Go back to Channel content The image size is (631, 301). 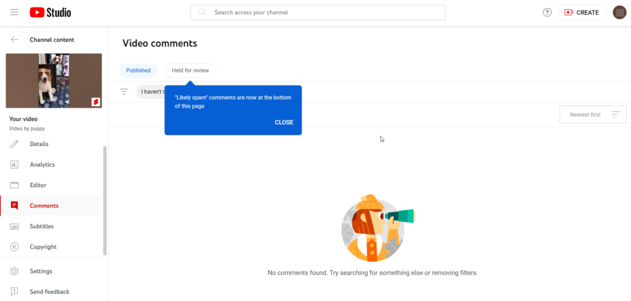[15, 40]
